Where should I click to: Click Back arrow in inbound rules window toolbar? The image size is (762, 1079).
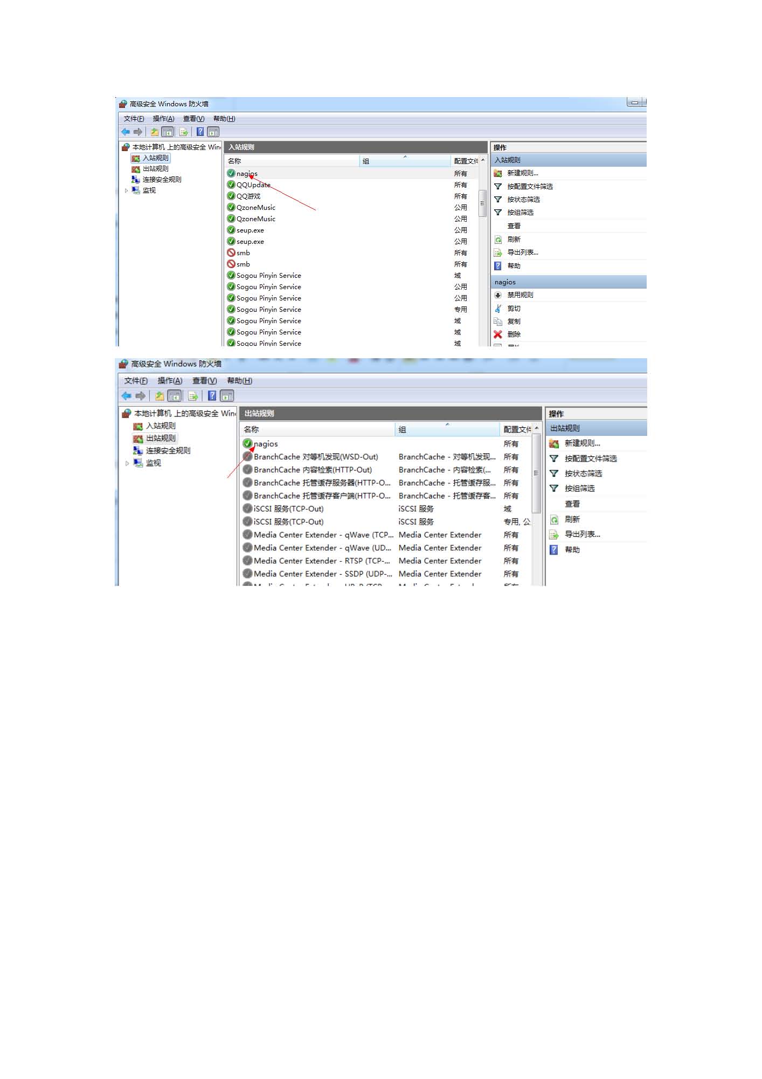pyautogui.click(x=126, y=132)
